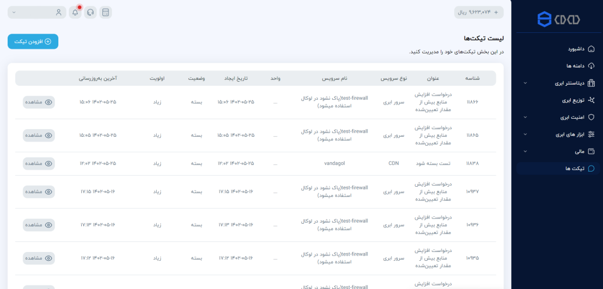603x289 pixels.
Task: Expand the امنیت ابری sidebar submenu
Action: pyautogui.click(x=525, y=117)
